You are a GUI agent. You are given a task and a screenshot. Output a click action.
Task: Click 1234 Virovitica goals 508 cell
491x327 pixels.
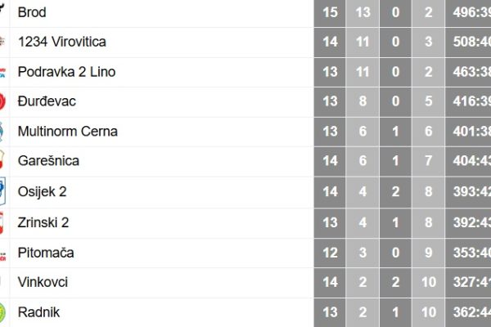(x=468, y=42)
